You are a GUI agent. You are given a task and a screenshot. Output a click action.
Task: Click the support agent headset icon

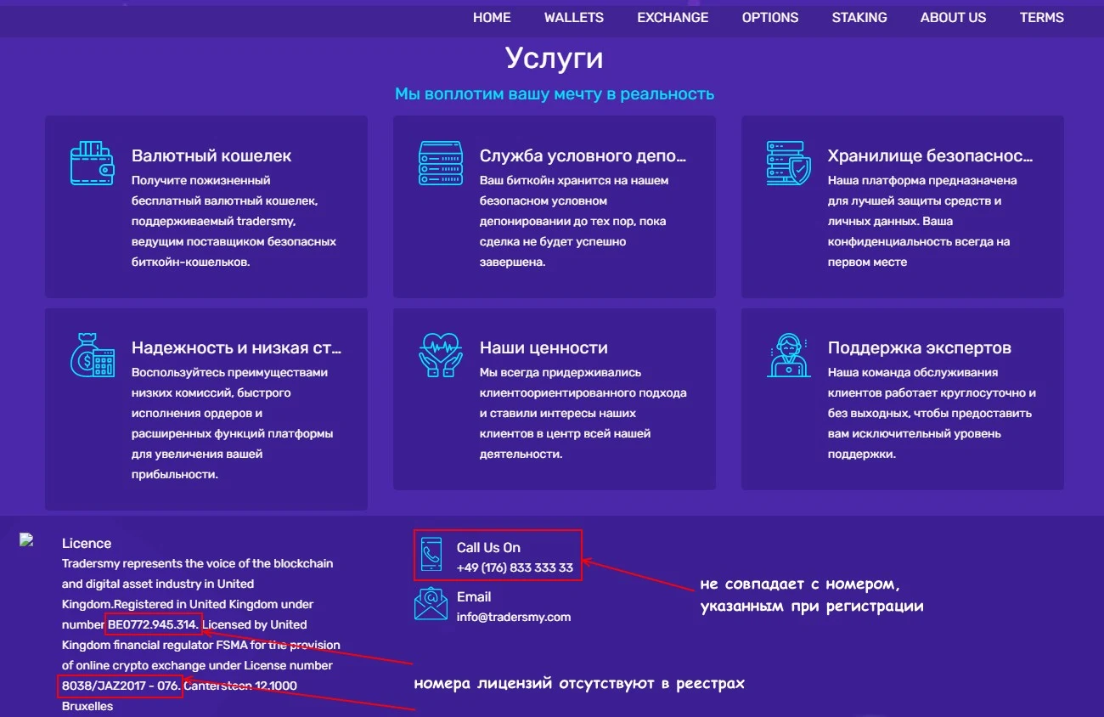[789, 354]
